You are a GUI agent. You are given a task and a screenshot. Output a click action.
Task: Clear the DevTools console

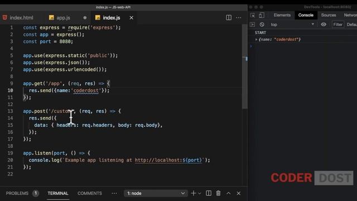(x=262, y=25)
